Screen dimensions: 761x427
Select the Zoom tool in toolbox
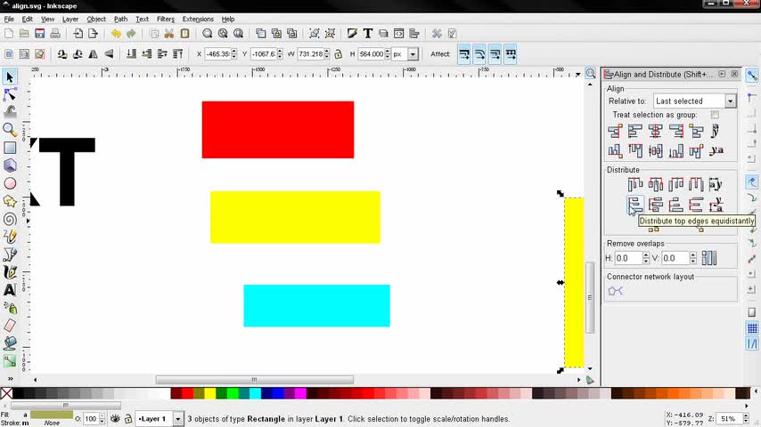coord(10,129)
